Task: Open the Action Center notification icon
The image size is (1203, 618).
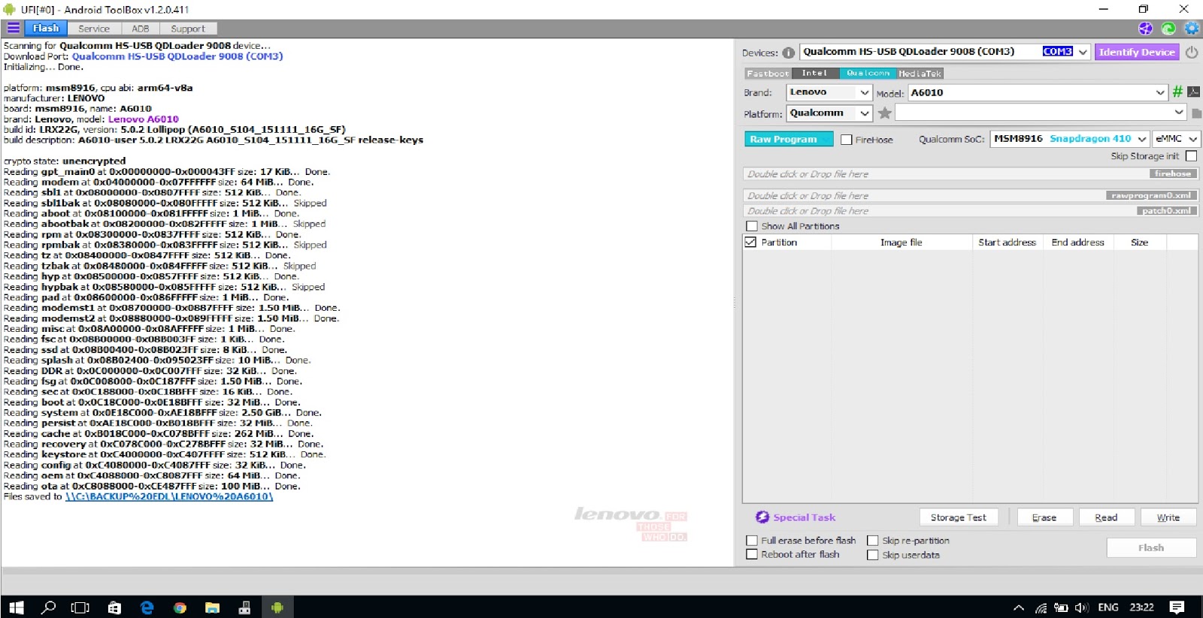Action: coord(1177,607)
